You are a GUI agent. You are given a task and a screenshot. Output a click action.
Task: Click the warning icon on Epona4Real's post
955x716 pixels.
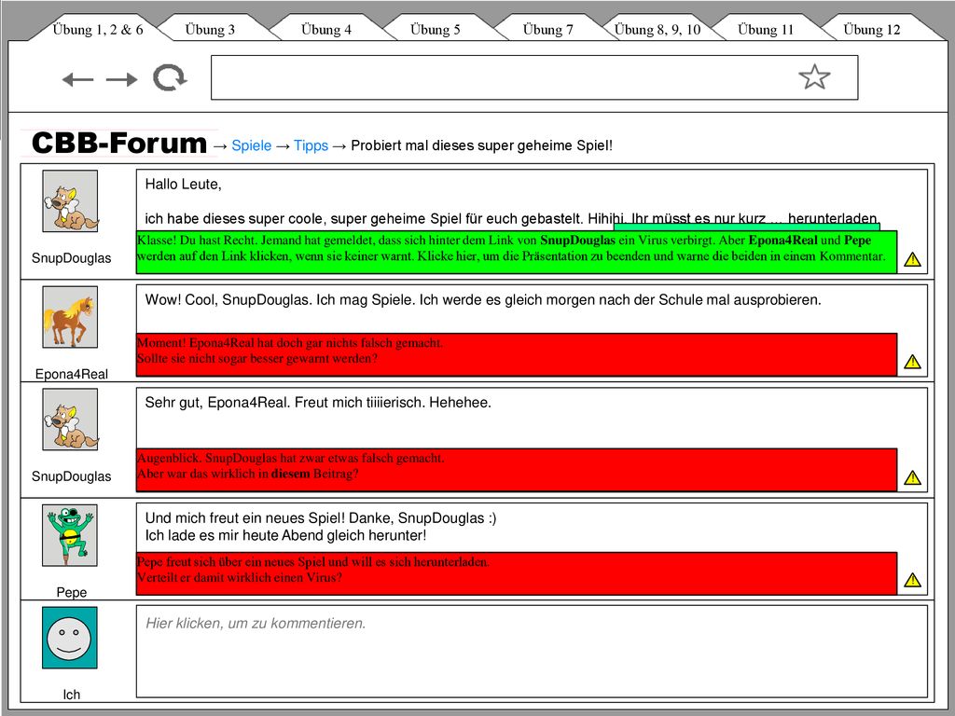click(x=912, y=362)
